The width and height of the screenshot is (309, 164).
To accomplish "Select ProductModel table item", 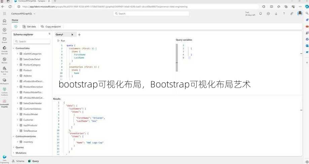I will click(x=30, y=114).
